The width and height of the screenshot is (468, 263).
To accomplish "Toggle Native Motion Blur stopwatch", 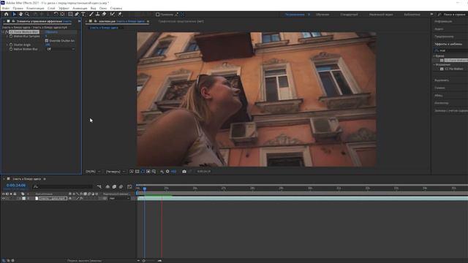I will click(11, 49).
